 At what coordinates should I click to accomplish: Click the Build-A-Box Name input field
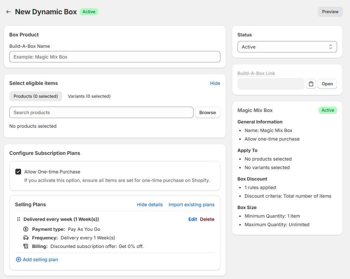click(x=115, y=57)
